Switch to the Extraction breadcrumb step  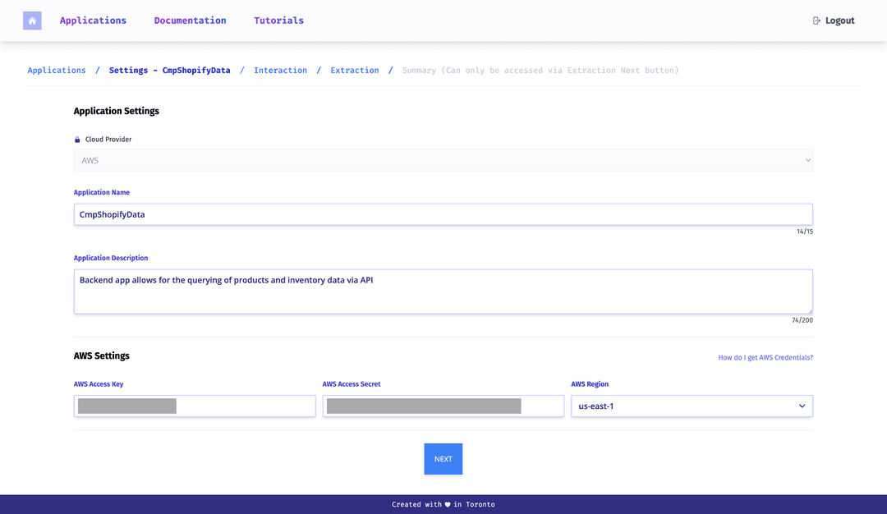click(x=355, y=71)
